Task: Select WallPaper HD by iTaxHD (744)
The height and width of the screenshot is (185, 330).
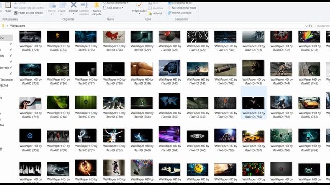Action: 281,73
